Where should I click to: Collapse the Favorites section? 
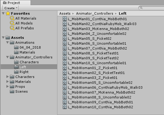pos(3,13)
